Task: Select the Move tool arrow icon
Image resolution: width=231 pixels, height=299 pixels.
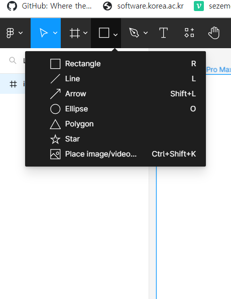Action: pos(44,33)
